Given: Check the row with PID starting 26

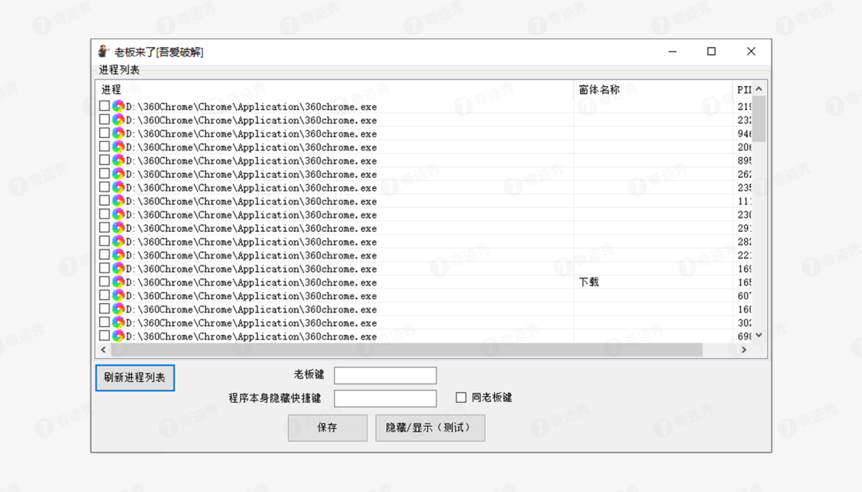Looking at the screenshot, I should coord(105,174).
